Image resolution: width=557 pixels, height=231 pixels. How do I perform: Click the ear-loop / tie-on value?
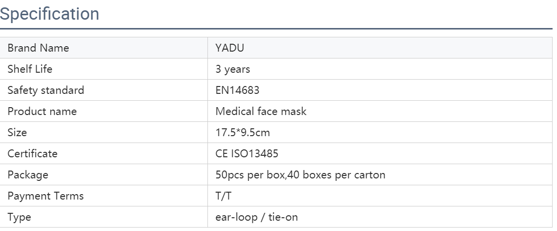point(257,217)
